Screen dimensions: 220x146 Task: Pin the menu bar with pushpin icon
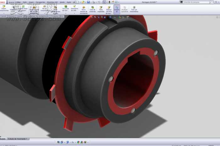[x=74, y=2]
